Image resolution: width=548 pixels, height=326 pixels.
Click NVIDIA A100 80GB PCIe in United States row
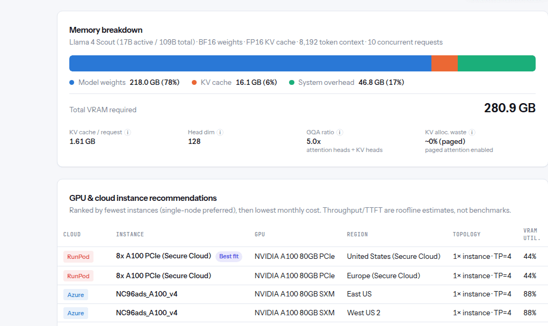click(294, 257)
